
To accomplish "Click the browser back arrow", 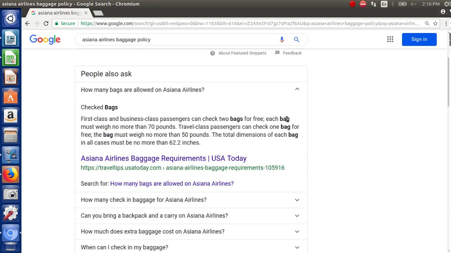I will [27, 24].
